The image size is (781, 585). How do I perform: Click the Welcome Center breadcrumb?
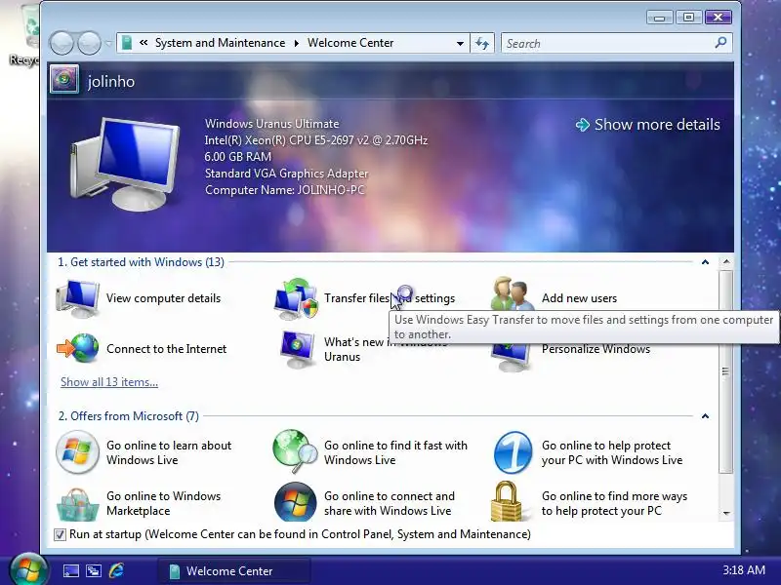(350, 43)
